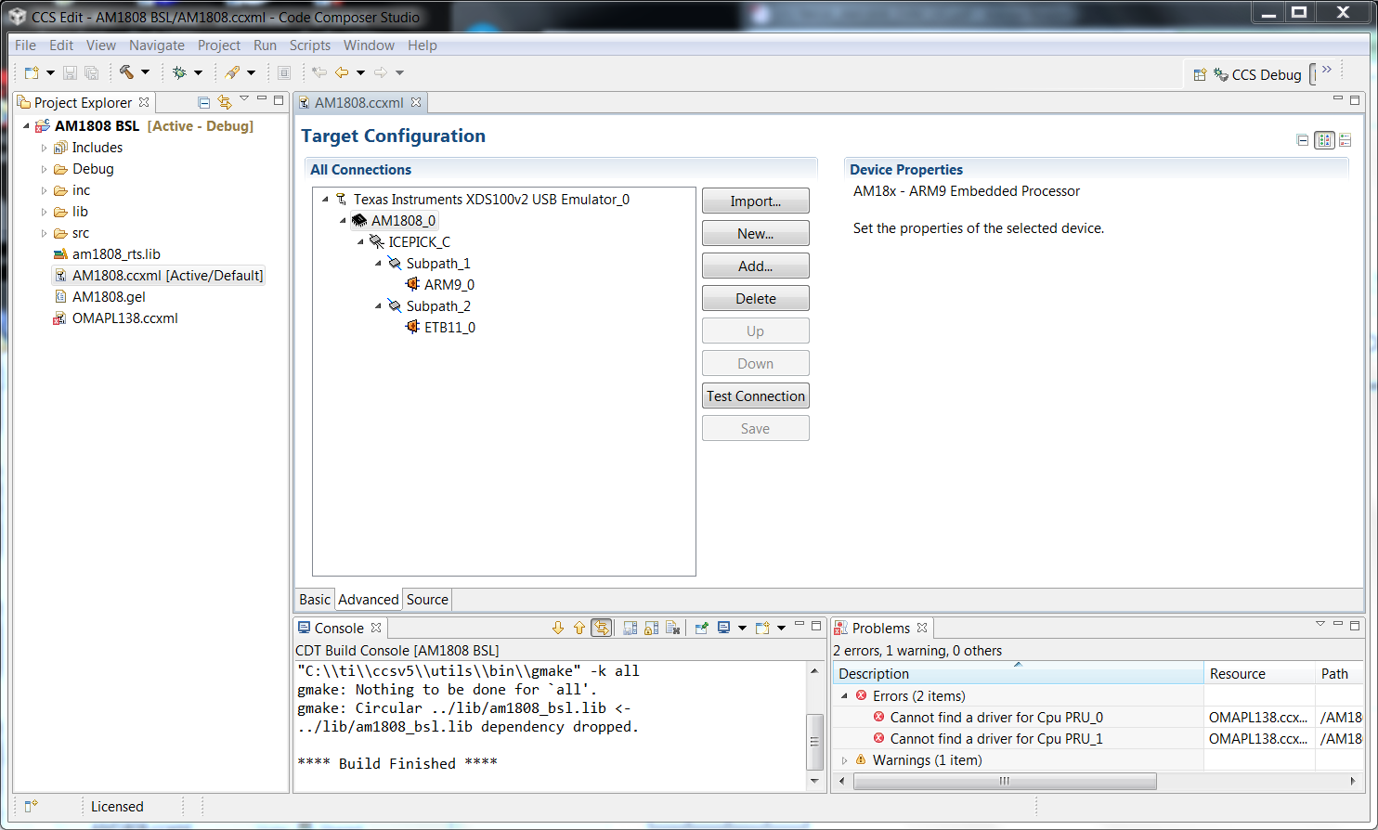Image resolution: width=1378 pixels, height=830 pixels.
Task: Toggle Console highlighted yellow arrows button
Action: click(x=602, y=628)
